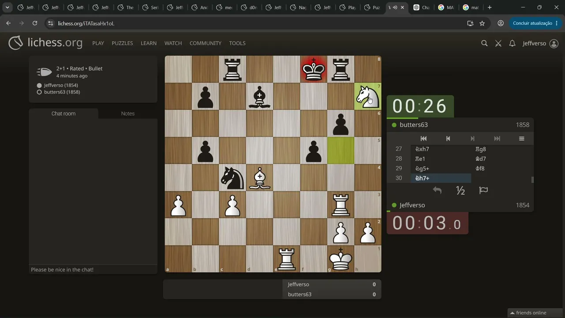Select the white king on g1

coord(340,258)
